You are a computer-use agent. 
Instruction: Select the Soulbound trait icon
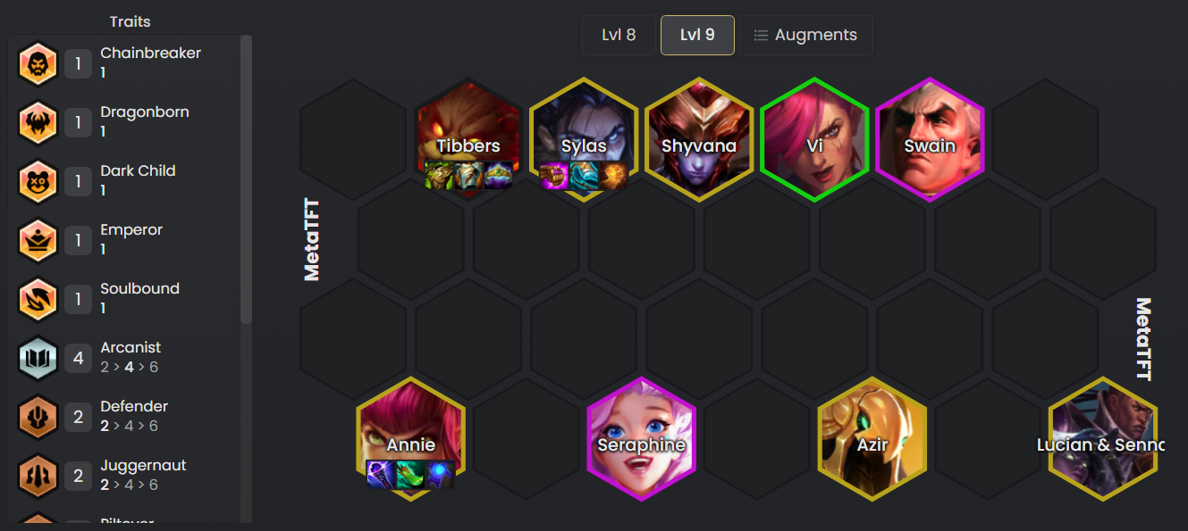(x=38, y=300)
